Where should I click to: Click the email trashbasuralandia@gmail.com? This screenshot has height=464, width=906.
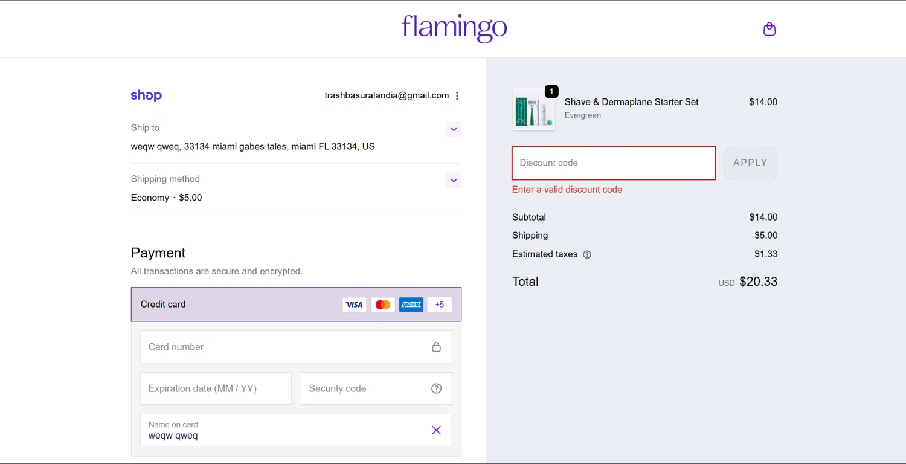[387, 95]
